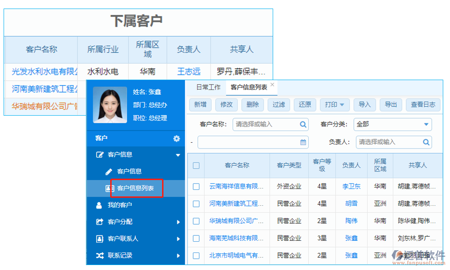
Task: Select the contact card icon for 客户联系人
Action: click(x=100, y=238)
